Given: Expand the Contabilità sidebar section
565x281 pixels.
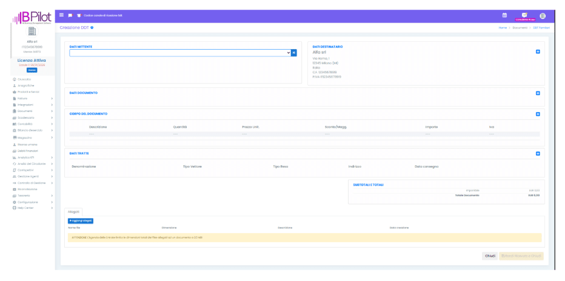Looking at the screenshot, I should point(32,124).
